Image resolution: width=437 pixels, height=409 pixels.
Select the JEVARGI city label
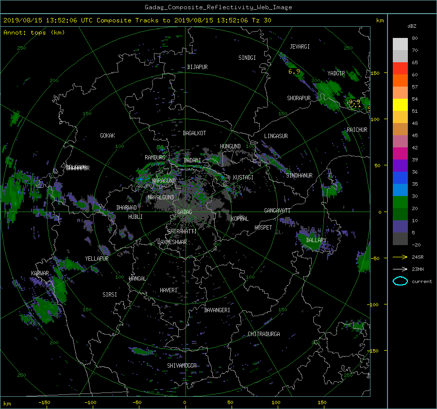click(300, 47)
